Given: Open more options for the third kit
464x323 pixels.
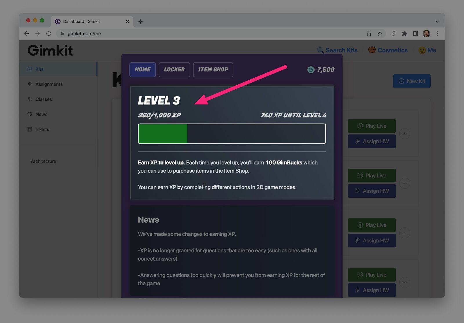Looking at the screenshot, I should coord(405,233).
